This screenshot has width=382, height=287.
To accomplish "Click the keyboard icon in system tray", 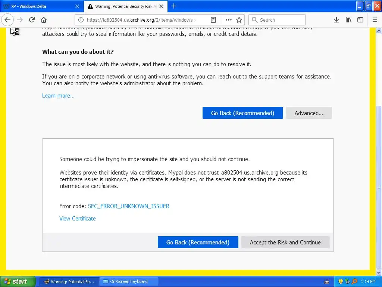I will tap(327, 282).
